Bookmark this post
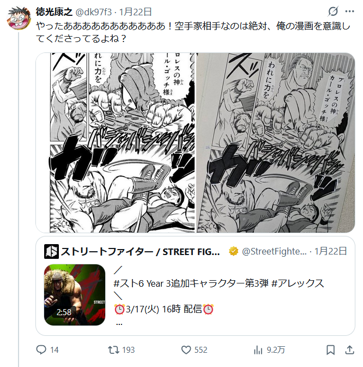Screen dimensions: 363x367 (x=330, y=350)
